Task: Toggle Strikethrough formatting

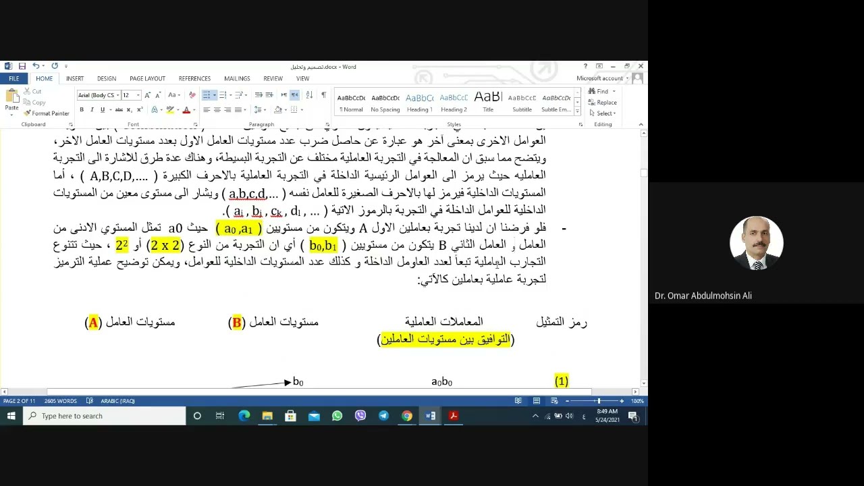Action: [119, 109]
